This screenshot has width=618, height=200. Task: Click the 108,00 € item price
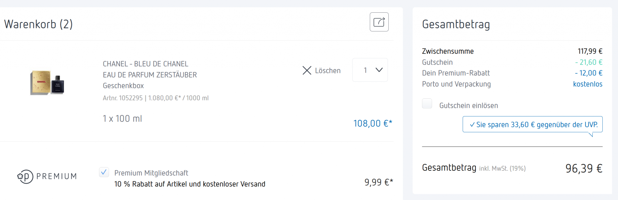[x=372, y=123]
